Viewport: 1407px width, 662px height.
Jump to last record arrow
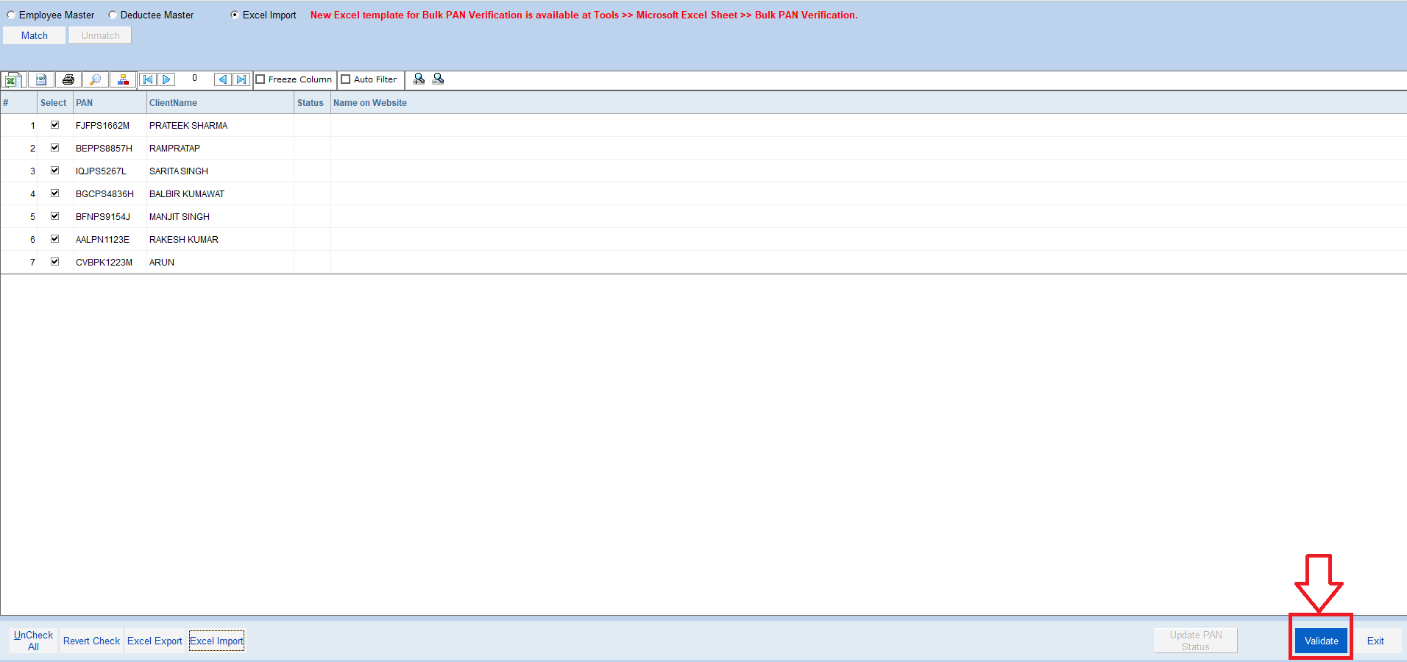[241, 79]
